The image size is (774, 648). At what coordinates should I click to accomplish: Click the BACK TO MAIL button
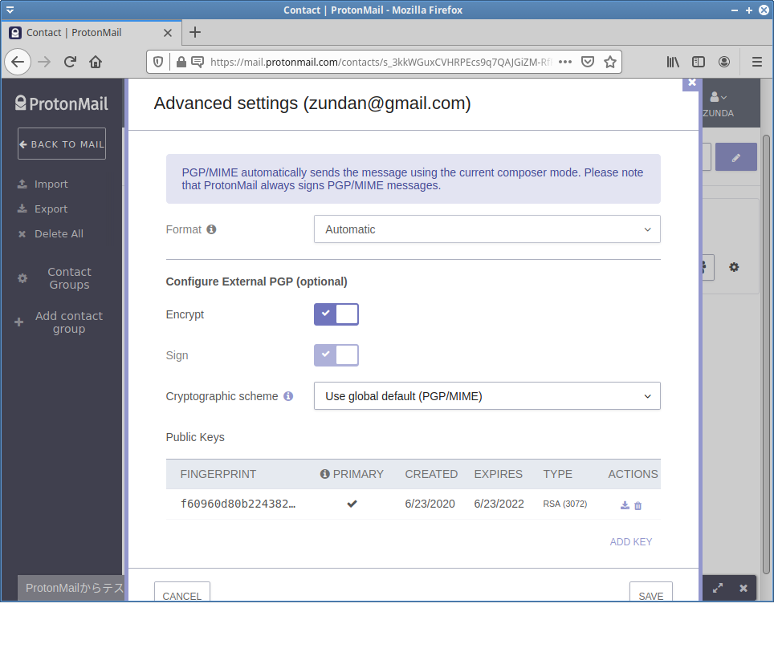tap(62, 144)
